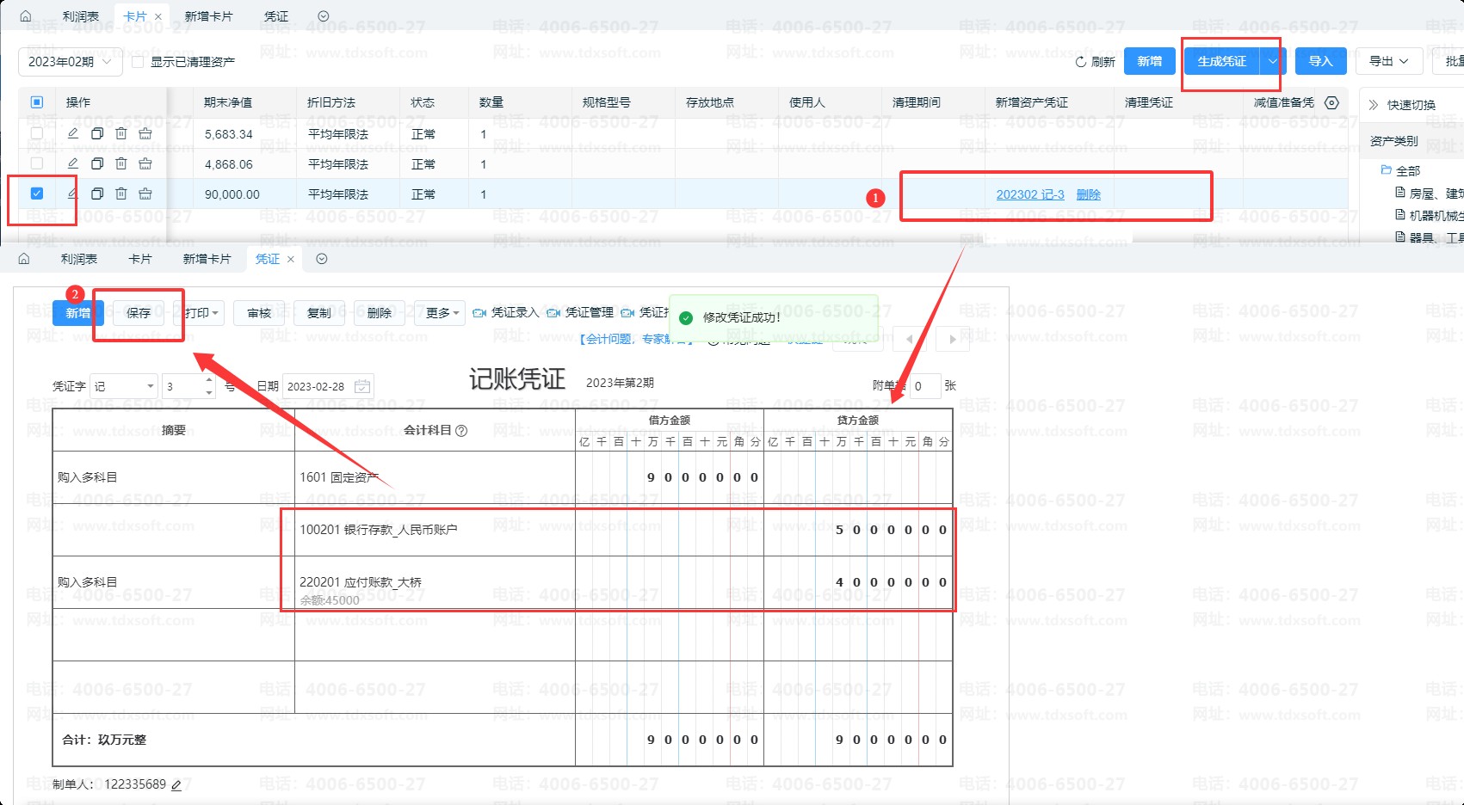
Task: Click the edit pencil icon in first row
Action: [x=73, y=134]
